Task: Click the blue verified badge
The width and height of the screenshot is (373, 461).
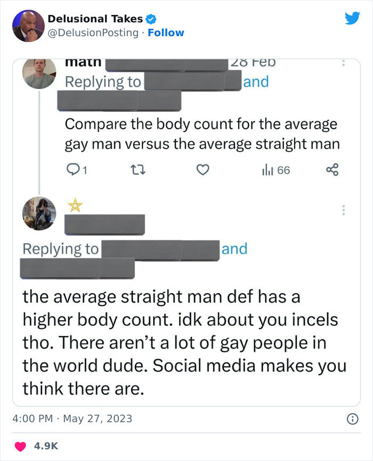Action: (x=151, y=19)
